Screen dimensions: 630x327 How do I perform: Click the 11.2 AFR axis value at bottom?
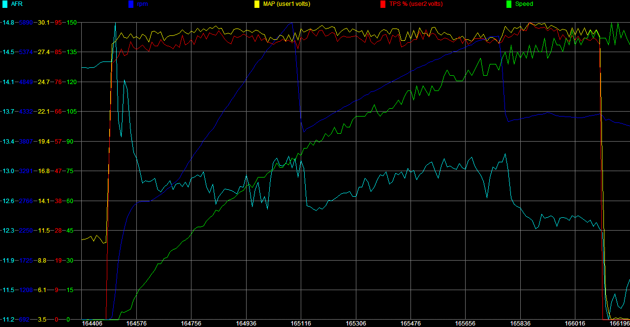click(x=8, y=320)
